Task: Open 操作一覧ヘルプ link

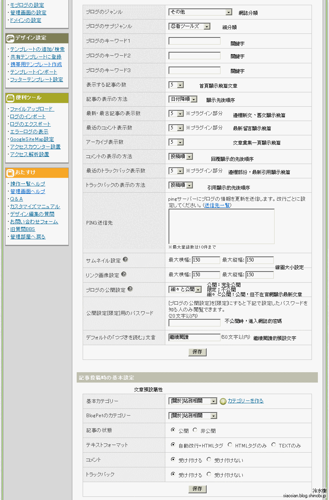Action: (x=27, y=184)
